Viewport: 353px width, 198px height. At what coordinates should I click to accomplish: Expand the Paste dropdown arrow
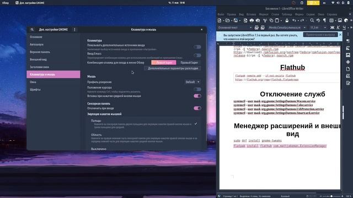[281, 21]
